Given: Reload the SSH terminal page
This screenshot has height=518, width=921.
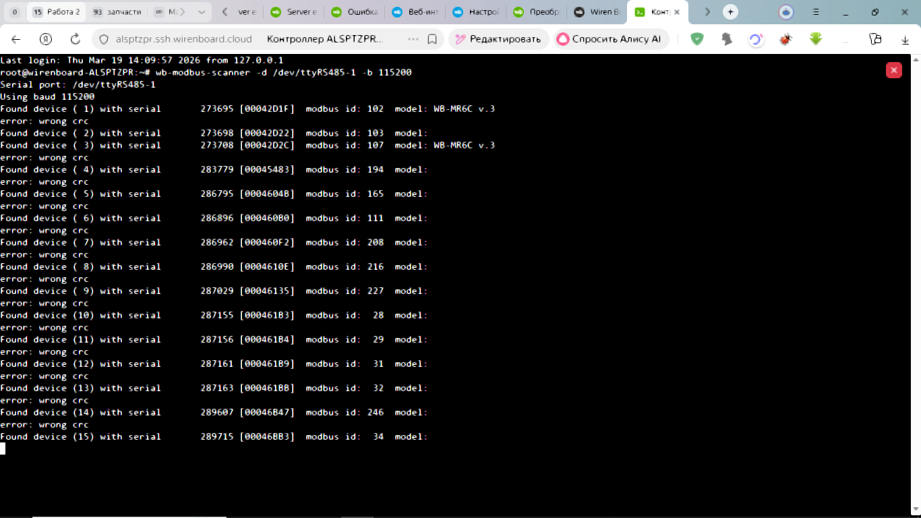Looking at the screenshot, I should coord(76,39).
